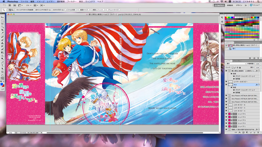Select the History Brush tool
Image resolution: width=262 pixels, height=147 pixels.
[2, 46]
